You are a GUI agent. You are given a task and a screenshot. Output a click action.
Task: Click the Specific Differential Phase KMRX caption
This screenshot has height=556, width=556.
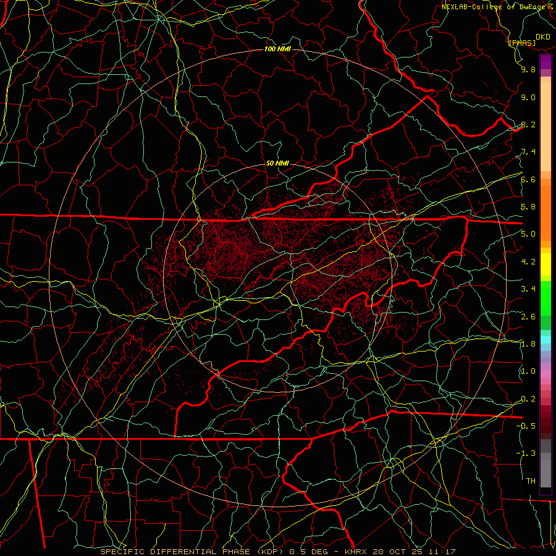point(277,552)
